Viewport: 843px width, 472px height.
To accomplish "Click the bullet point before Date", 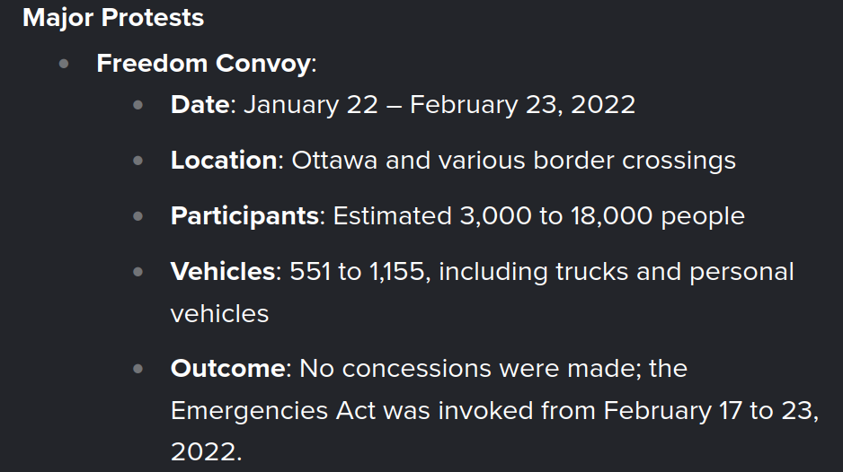I will [x=138, y=105].
